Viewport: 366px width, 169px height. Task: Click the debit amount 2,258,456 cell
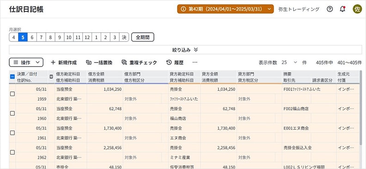tap(105, 148)
